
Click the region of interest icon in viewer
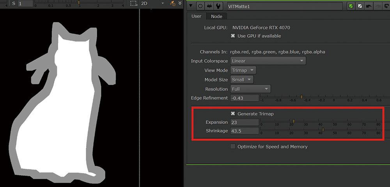(x=134, y=3)
